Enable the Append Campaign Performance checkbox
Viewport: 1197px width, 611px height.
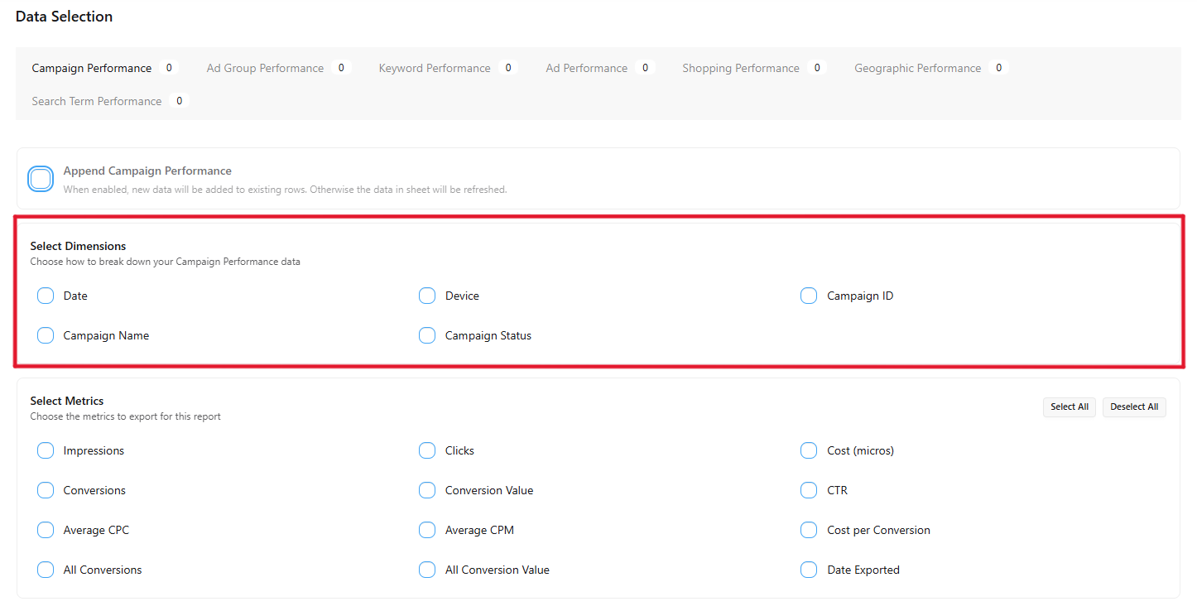pos(41,179)
